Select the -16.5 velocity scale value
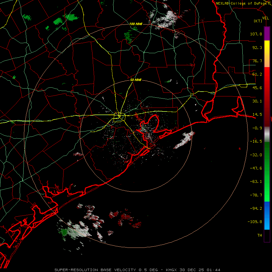The height and width of the screenshot is (272, 272). (256, 141)
